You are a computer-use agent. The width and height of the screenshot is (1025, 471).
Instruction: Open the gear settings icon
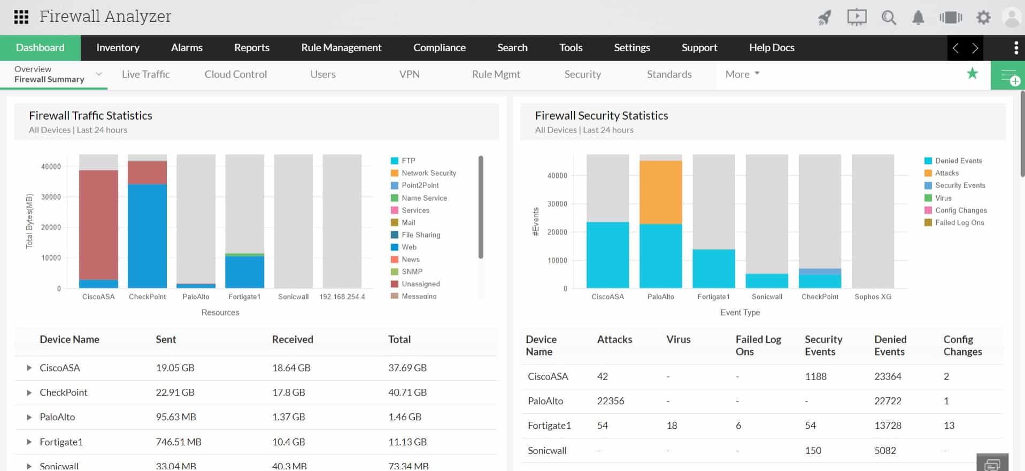tap(983, 18)
